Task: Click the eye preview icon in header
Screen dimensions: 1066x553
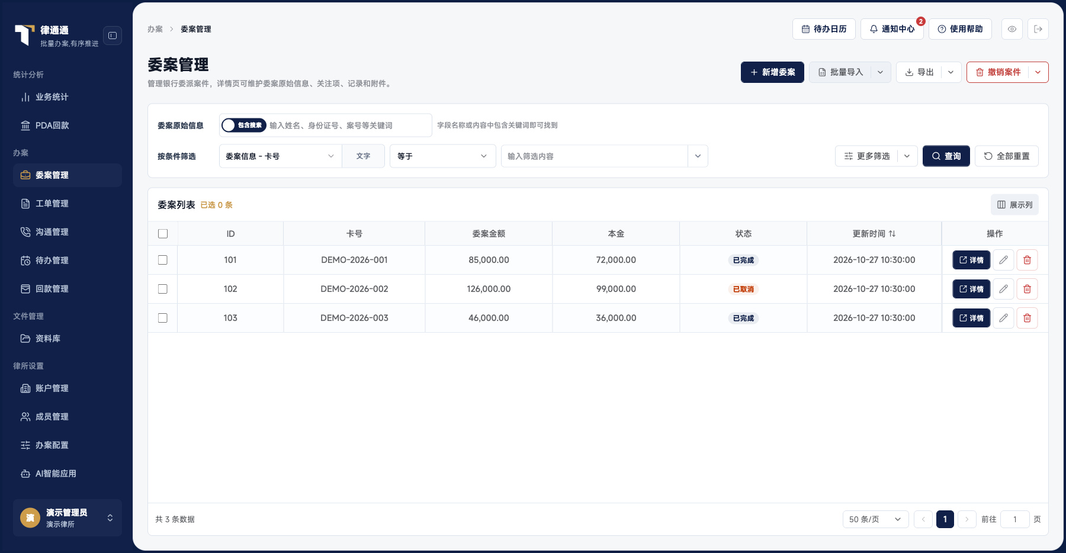Action: 1012,29
